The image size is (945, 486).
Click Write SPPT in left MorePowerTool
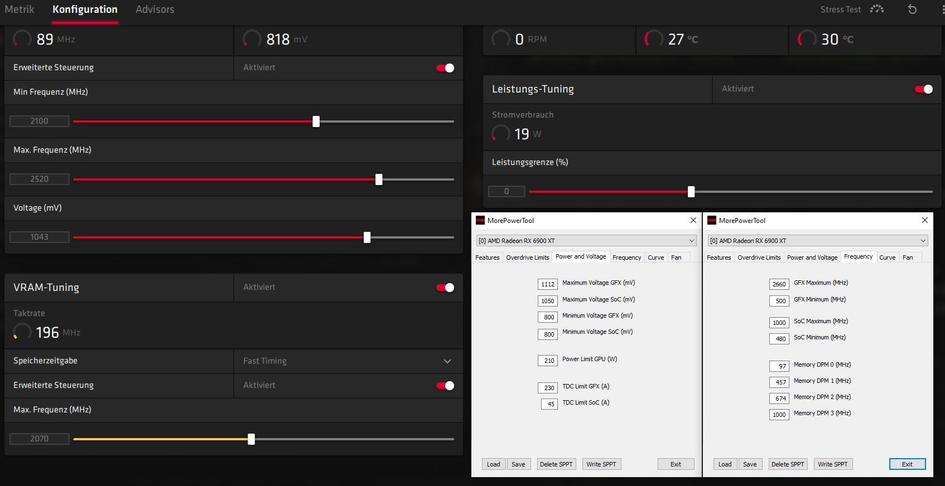(x=601, y=464)
